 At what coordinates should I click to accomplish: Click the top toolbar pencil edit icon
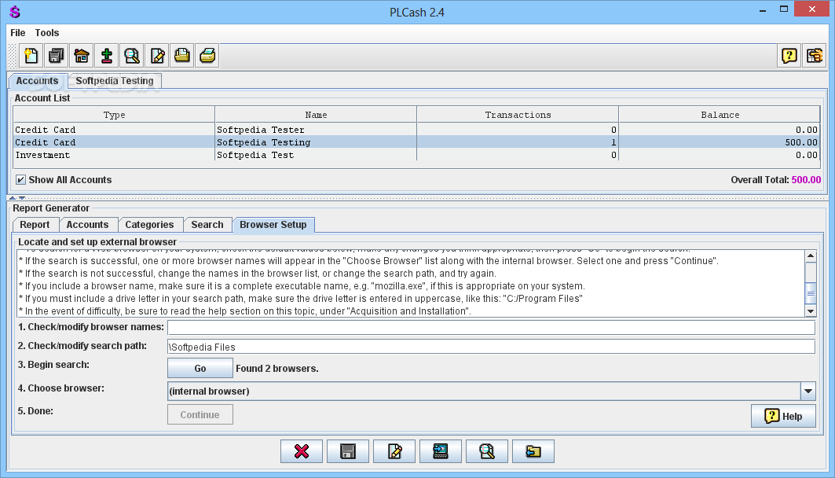point(157,55)
